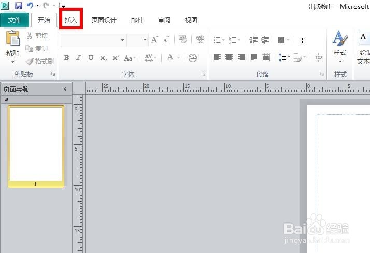Toggle bold formatting
The width and height of the screenshot is (370, 253).
pyautogui.click(x=66, y=58)
